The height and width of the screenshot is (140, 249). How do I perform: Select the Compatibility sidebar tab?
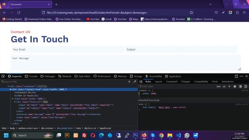[201, 82]
